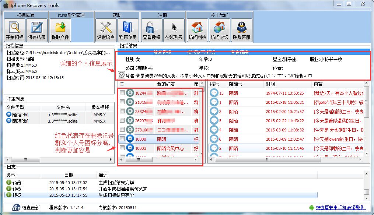Click 扫描路径 path text in scan info
374x215 pixels.
coord(58,53)
